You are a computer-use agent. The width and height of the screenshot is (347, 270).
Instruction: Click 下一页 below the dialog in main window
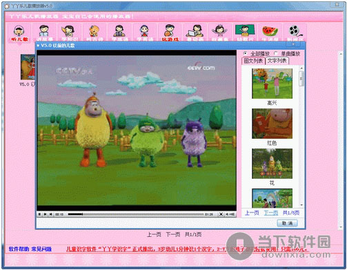coord(173,235)
